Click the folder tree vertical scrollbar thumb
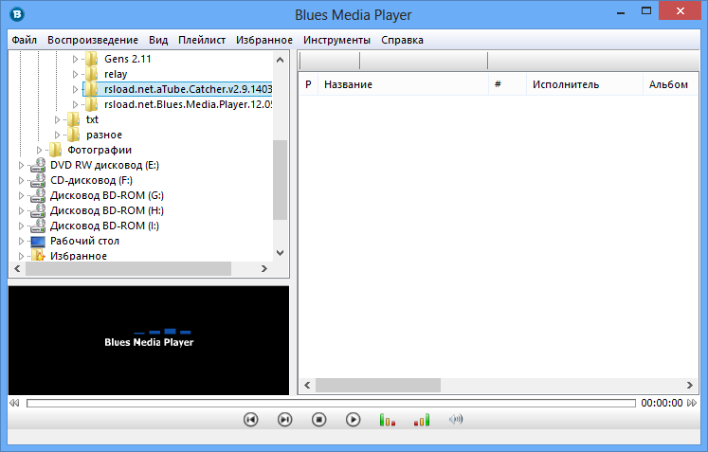This screenshot has height=452, width=708. click(x=280, y=180)
